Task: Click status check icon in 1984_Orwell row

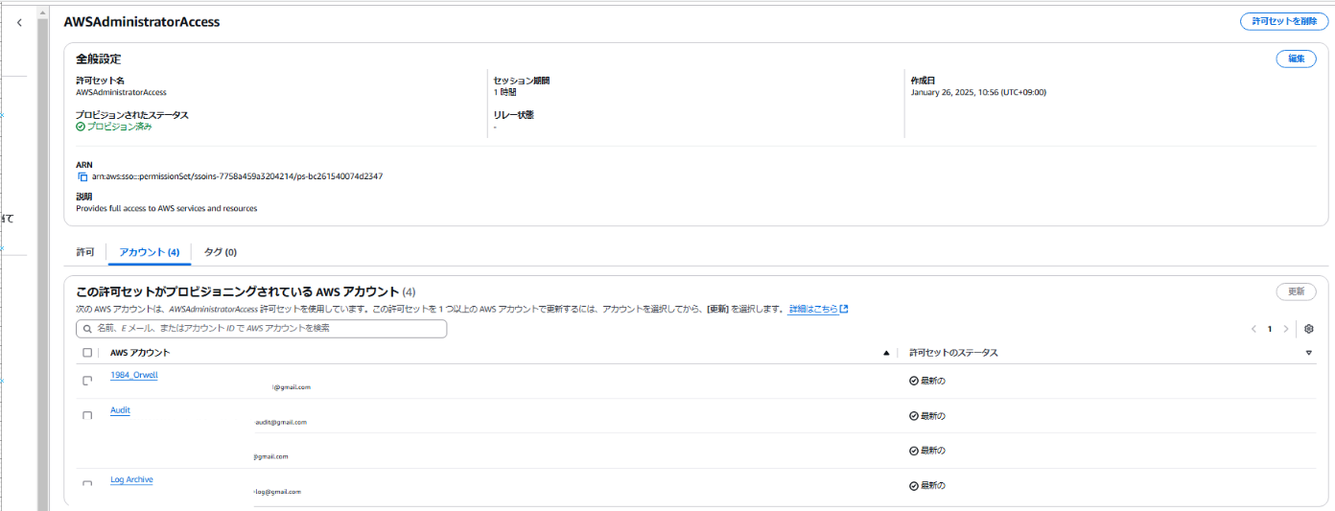Action: (914, 381)
